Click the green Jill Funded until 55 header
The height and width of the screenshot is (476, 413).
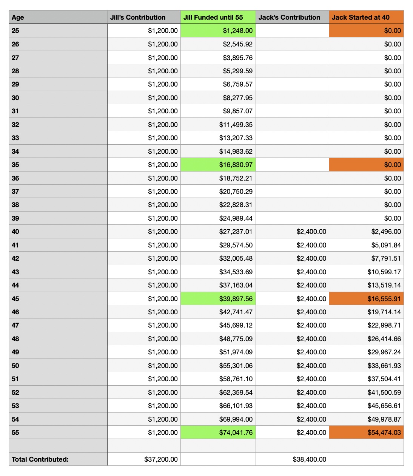(x=218, y=17)
